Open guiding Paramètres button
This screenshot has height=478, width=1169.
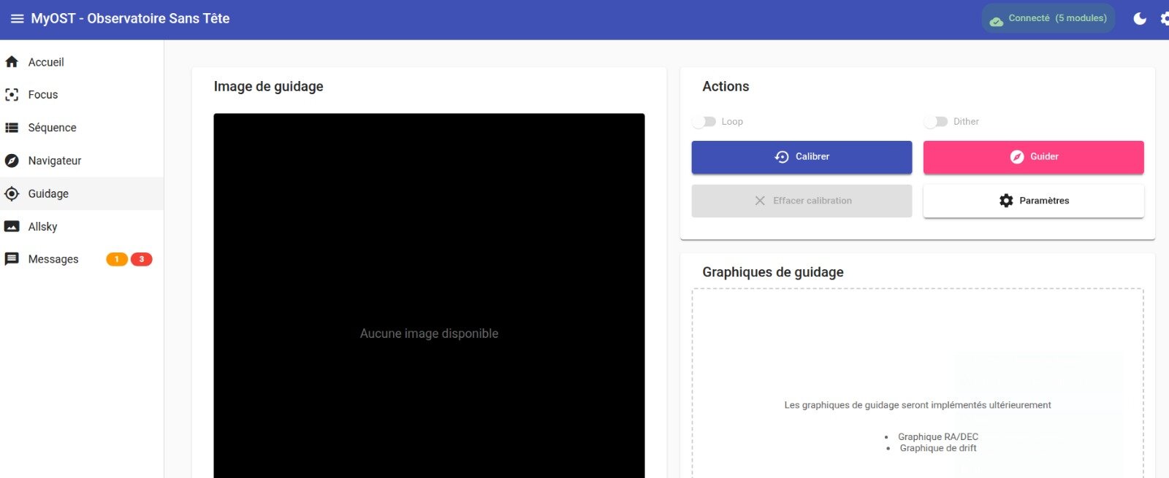click(1033, 201)
